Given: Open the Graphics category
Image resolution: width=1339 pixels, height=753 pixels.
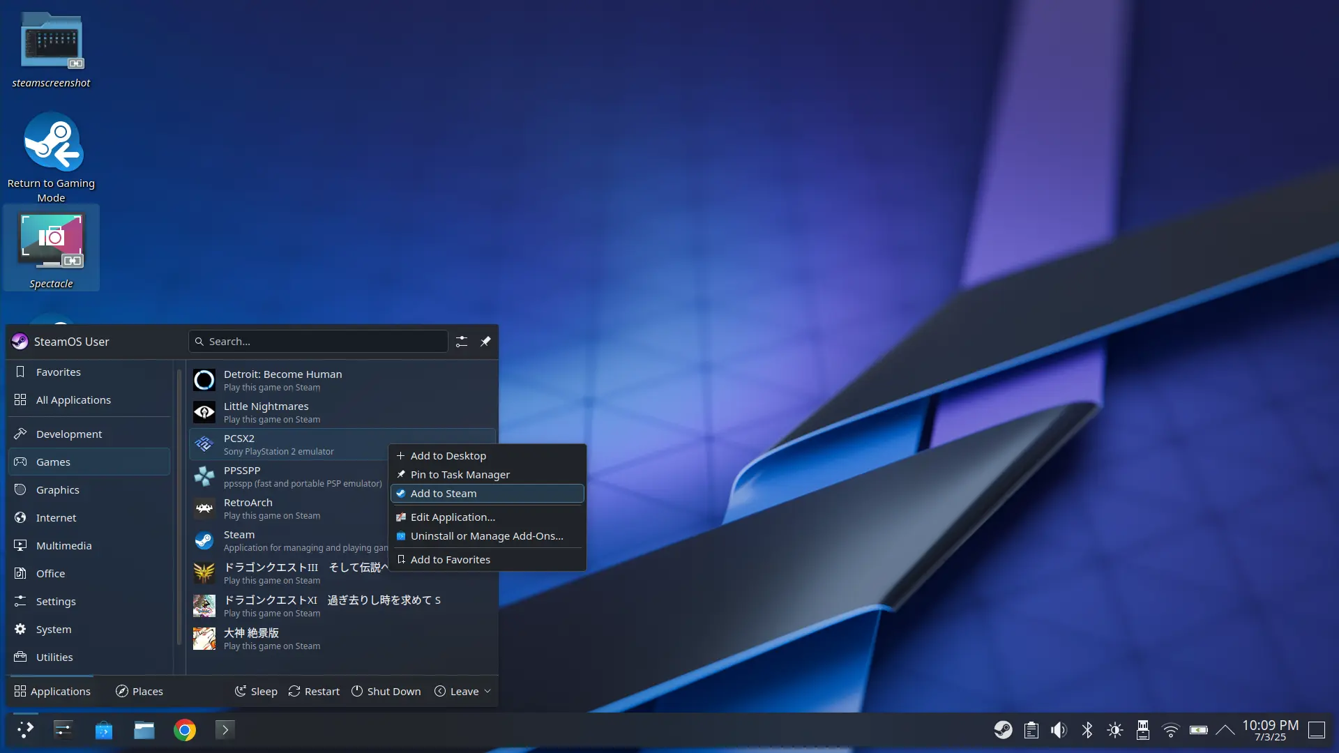Looking at the screenshot, I should pyautogui.click(x=89, y=490).
